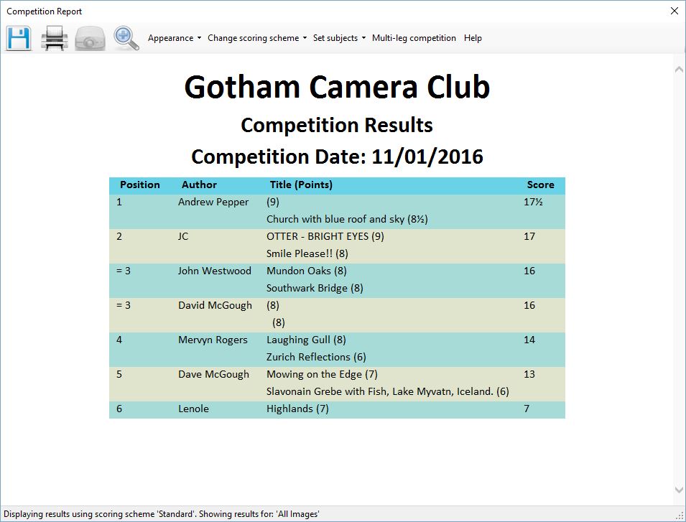Click the Score column header

coord(540,185)
